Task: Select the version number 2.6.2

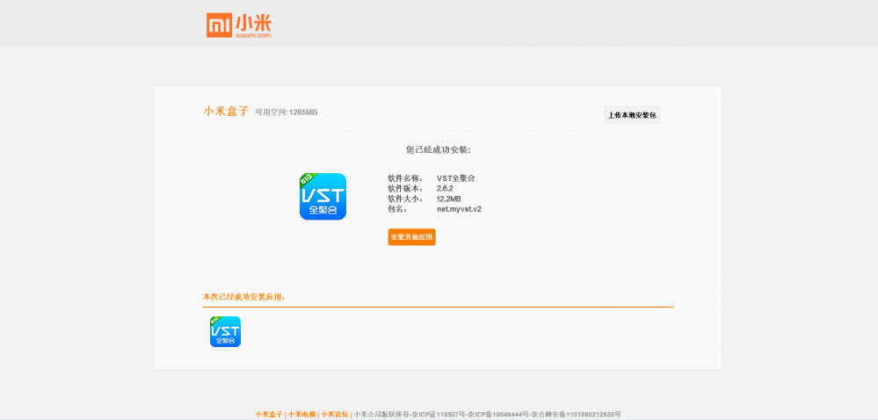Action: tap(445, 189)
